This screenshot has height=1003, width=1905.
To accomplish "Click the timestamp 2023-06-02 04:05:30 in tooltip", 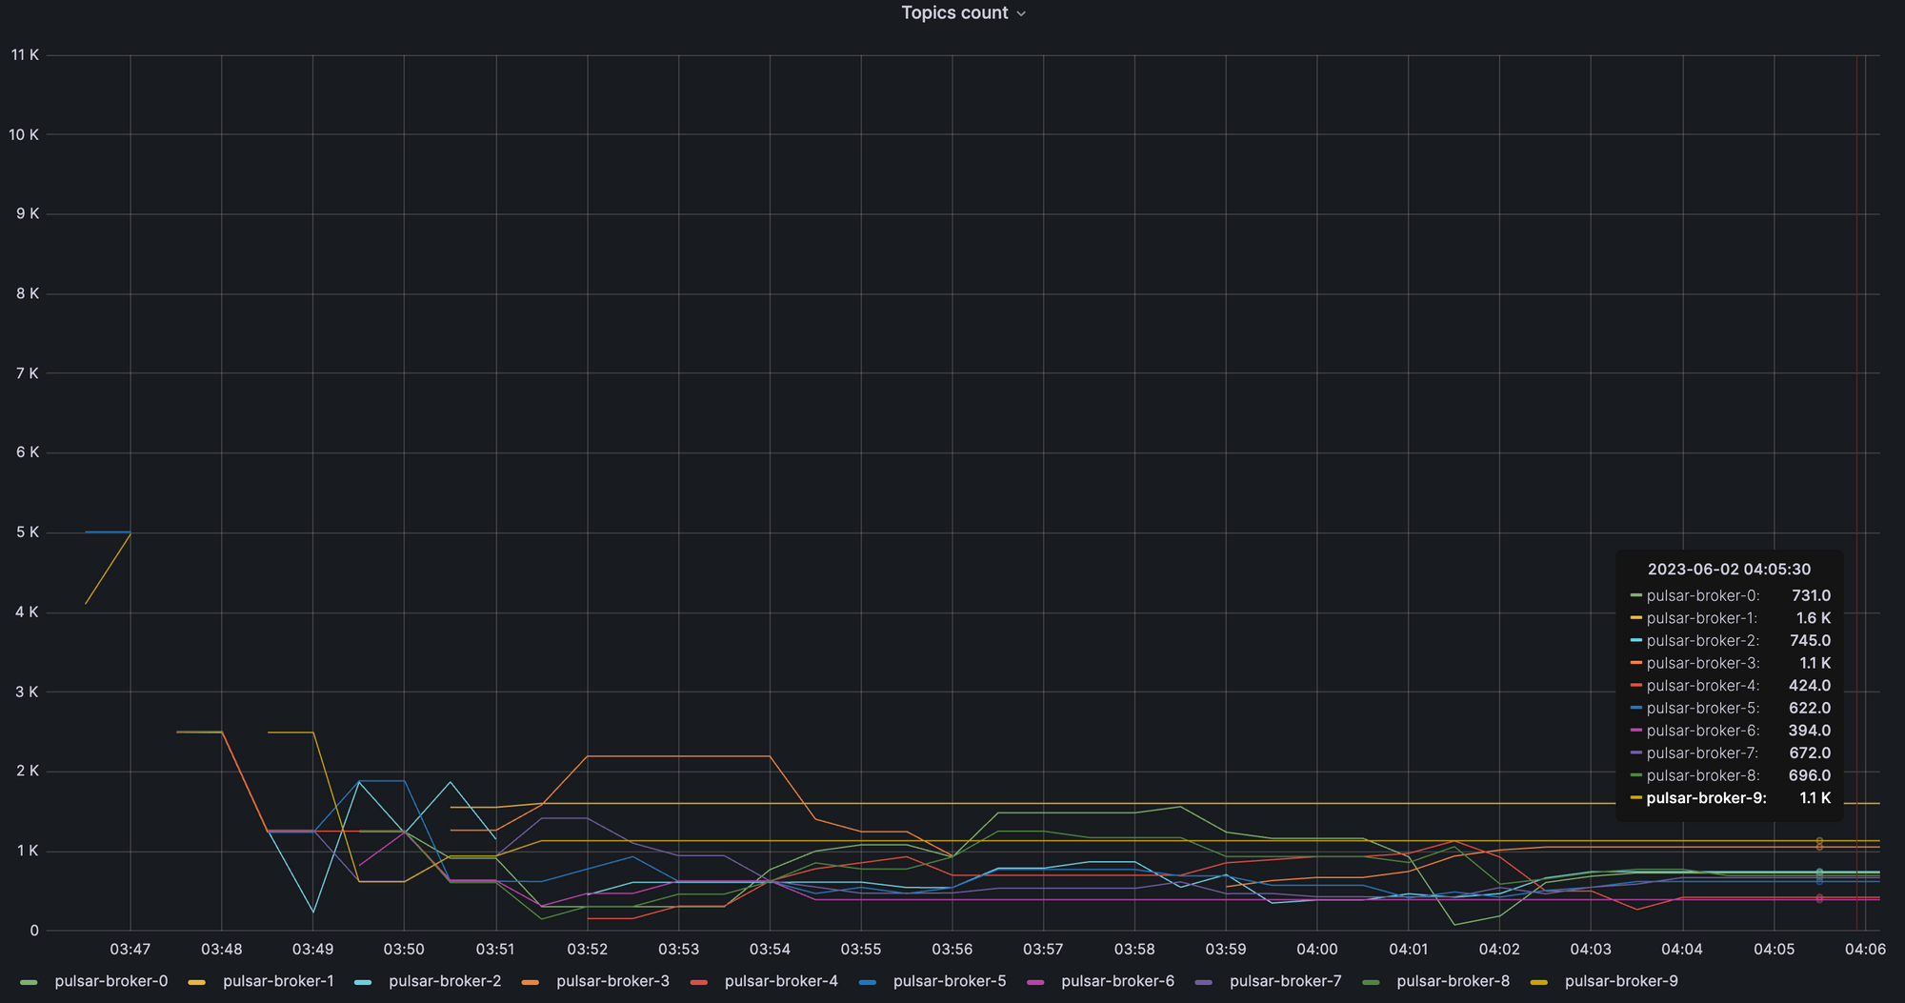I will (1730, 569).
